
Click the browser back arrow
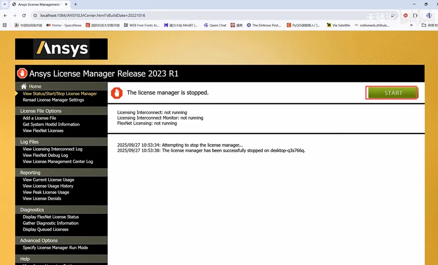(5, 15)
